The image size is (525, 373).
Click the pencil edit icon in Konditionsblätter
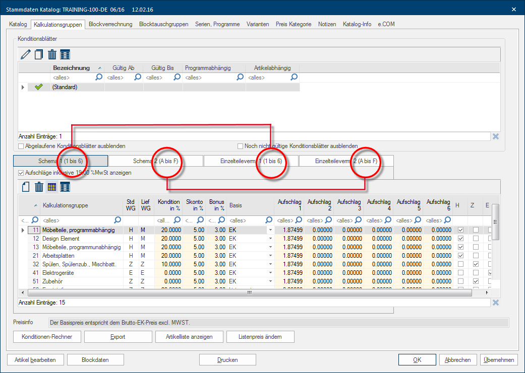25,54
